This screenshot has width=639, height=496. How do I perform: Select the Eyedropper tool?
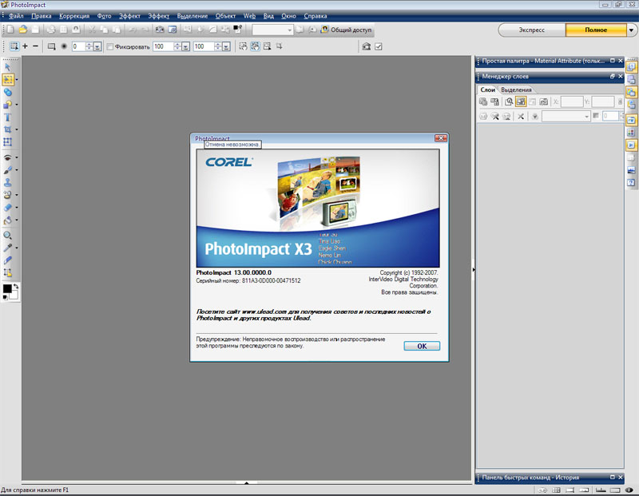click(8, 248)
